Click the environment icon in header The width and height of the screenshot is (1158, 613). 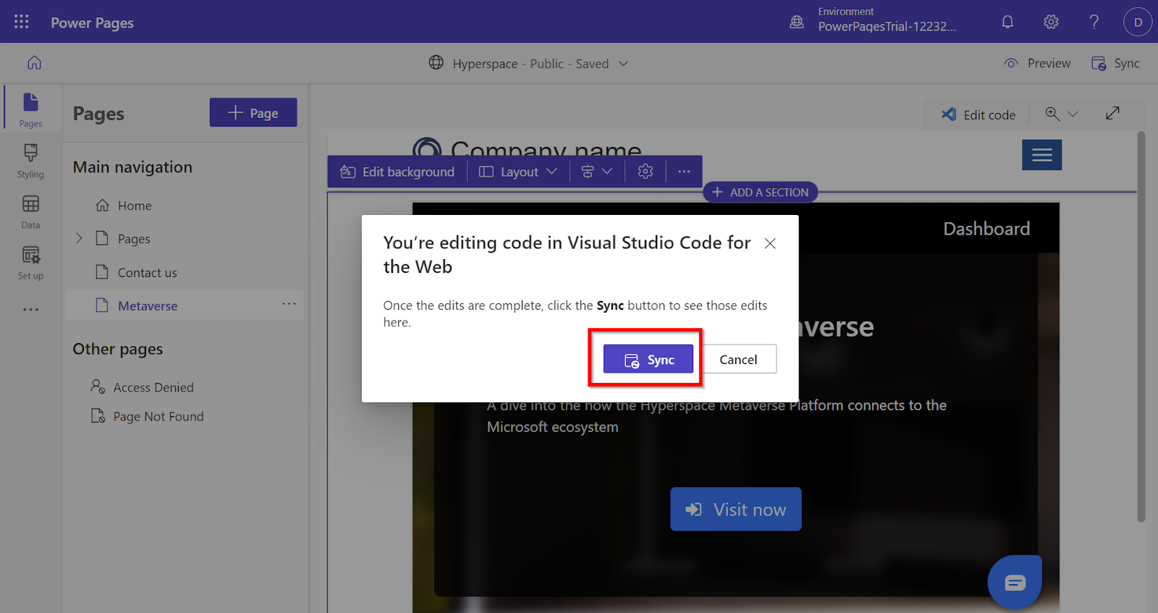(797, 22)
